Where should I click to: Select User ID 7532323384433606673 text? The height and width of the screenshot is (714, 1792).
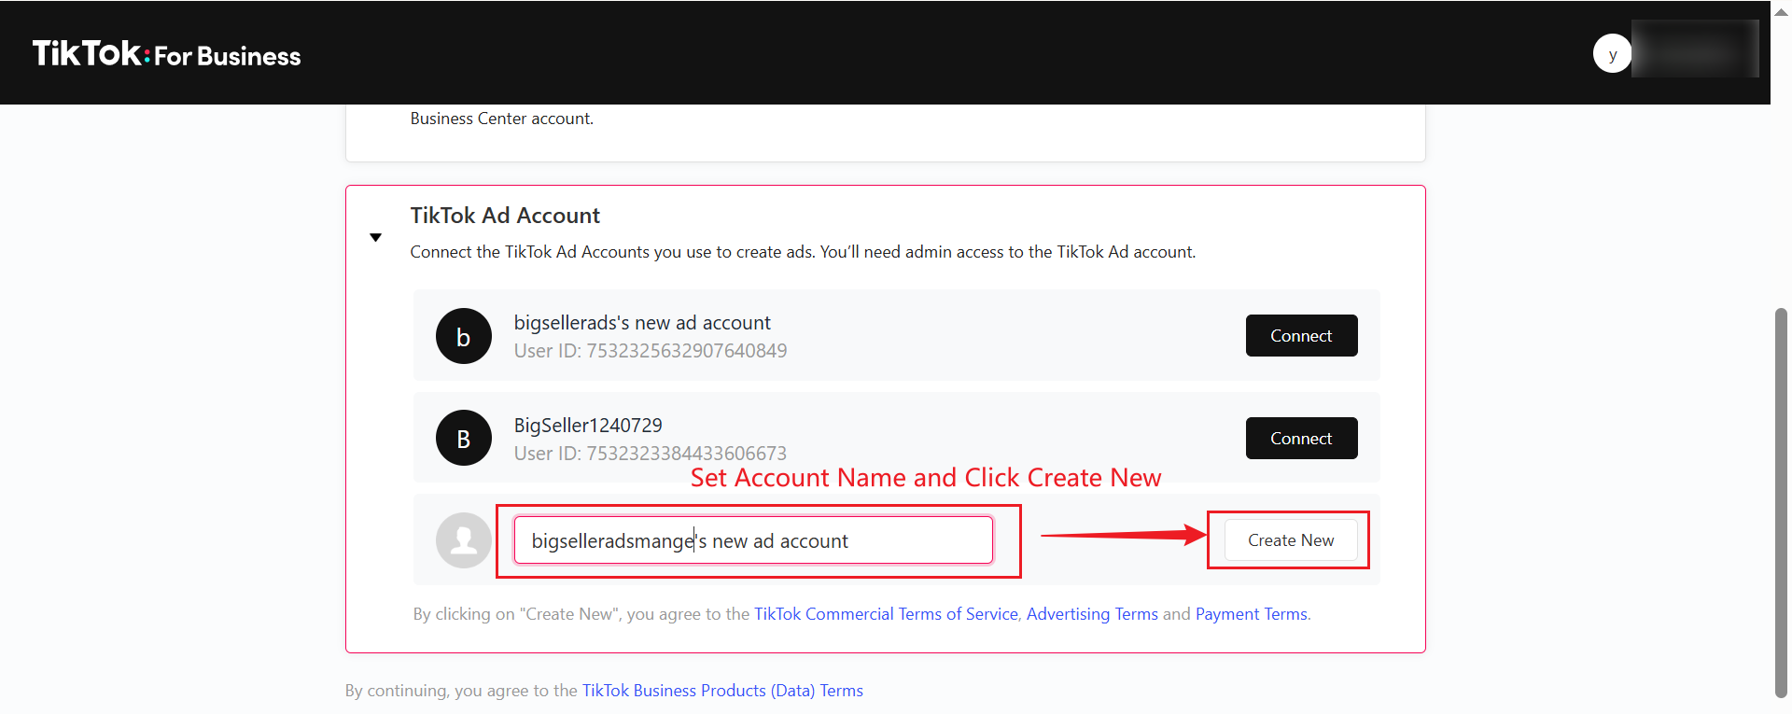pyautogui.click(x=651, y=454)
